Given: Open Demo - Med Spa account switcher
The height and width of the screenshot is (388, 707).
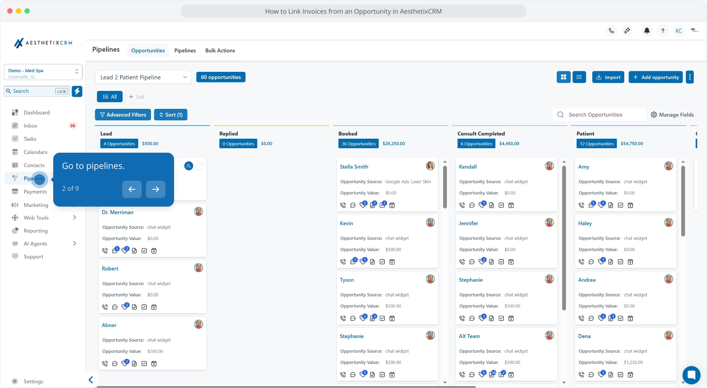Looking at the screenshot, I should [x=43, y=73].
